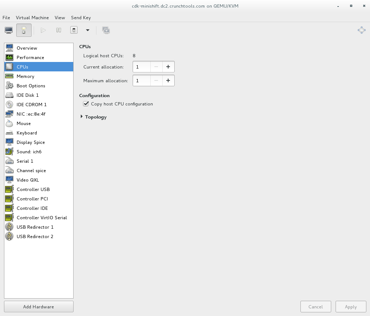Click the Add Hardware button
The width and height of the screenshot is (370, 316).
click(39, 307)
